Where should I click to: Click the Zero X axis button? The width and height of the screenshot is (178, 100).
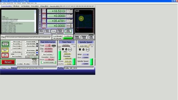[44, 11]
